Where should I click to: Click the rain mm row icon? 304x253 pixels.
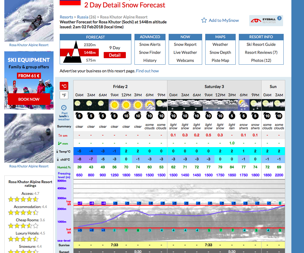(x=60, y=143)
